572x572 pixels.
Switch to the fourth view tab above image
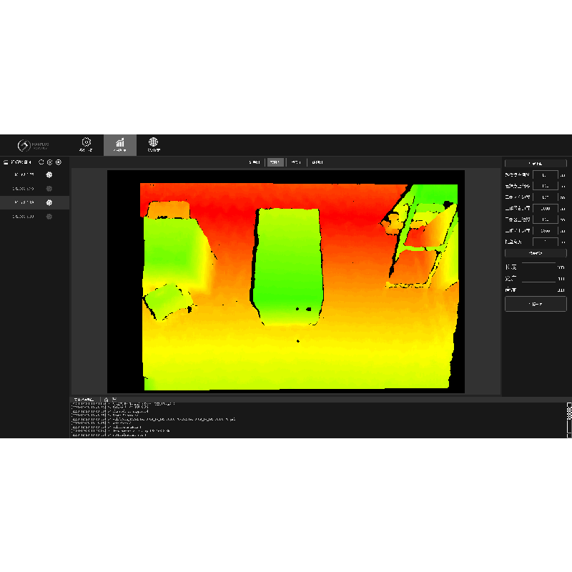pyautogui.click(x=317, y=162)
